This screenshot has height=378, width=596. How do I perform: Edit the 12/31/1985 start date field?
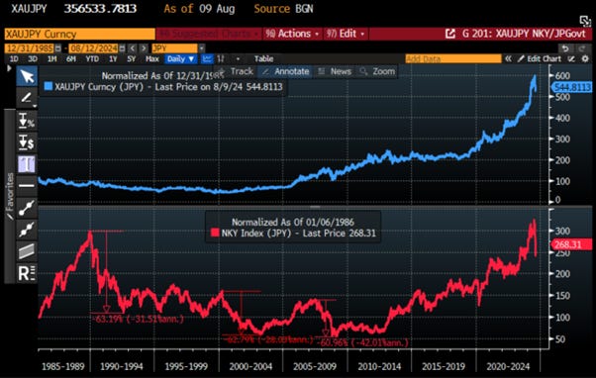[x=30, y=48]
